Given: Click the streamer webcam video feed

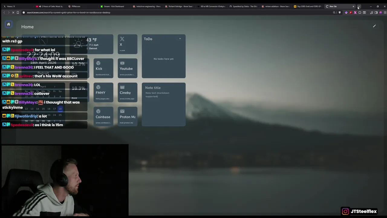Looking at the screenshot, I should (65, 180).
